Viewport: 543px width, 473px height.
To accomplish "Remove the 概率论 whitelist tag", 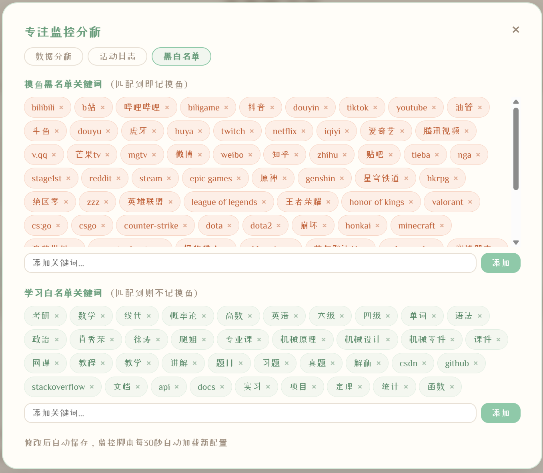I will click(204, 316).
